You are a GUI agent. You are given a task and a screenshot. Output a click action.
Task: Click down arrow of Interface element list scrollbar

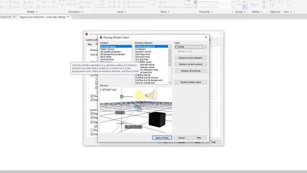pyautogui.click(x=169, y=83)
